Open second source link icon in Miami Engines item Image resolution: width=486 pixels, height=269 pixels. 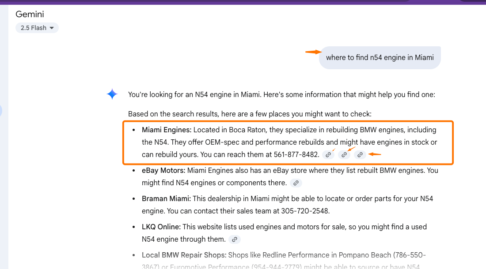pos(344,155)
